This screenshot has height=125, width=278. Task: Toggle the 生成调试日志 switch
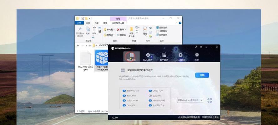pos(150,105)
